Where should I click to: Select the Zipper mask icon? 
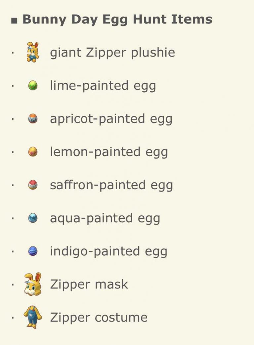pos(33,284)
